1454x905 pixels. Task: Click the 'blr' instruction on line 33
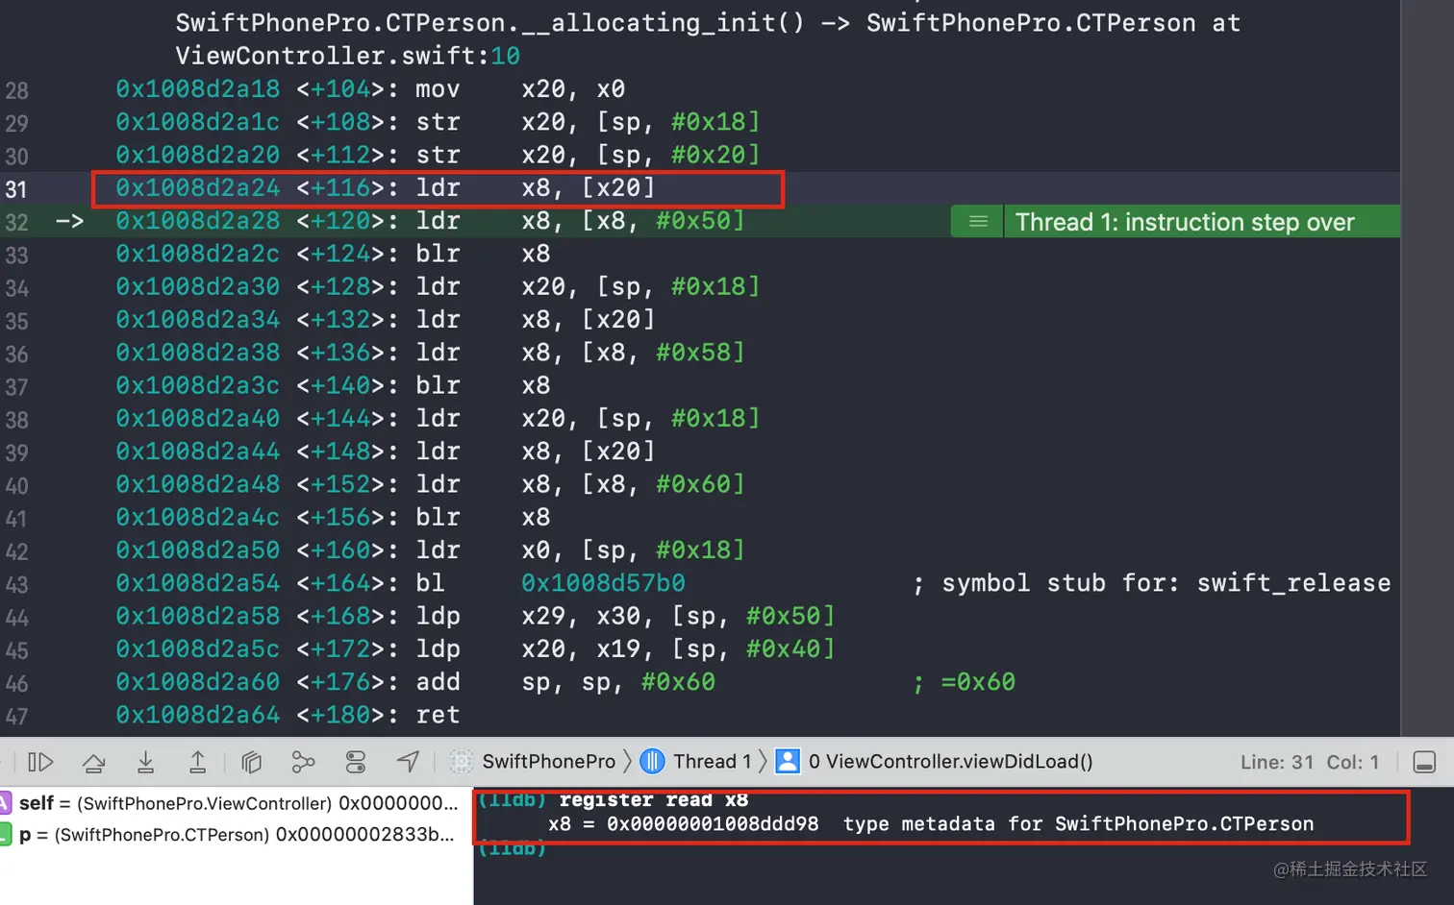[438, 254]
